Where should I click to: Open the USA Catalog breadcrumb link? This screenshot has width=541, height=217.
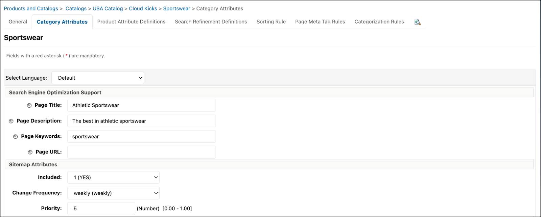coord(108,8)
